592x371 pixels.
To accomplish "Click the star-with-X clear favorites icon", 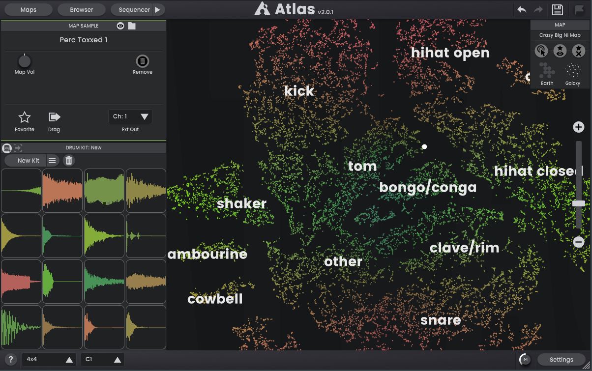I will click(x=578, y=51).
